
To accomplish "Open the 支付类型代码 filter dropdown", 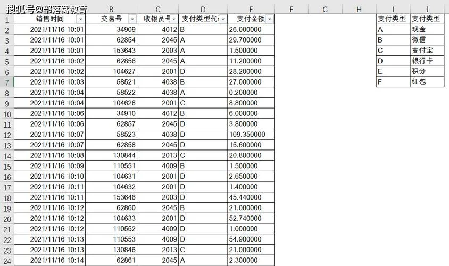I will tap(223, 19).
